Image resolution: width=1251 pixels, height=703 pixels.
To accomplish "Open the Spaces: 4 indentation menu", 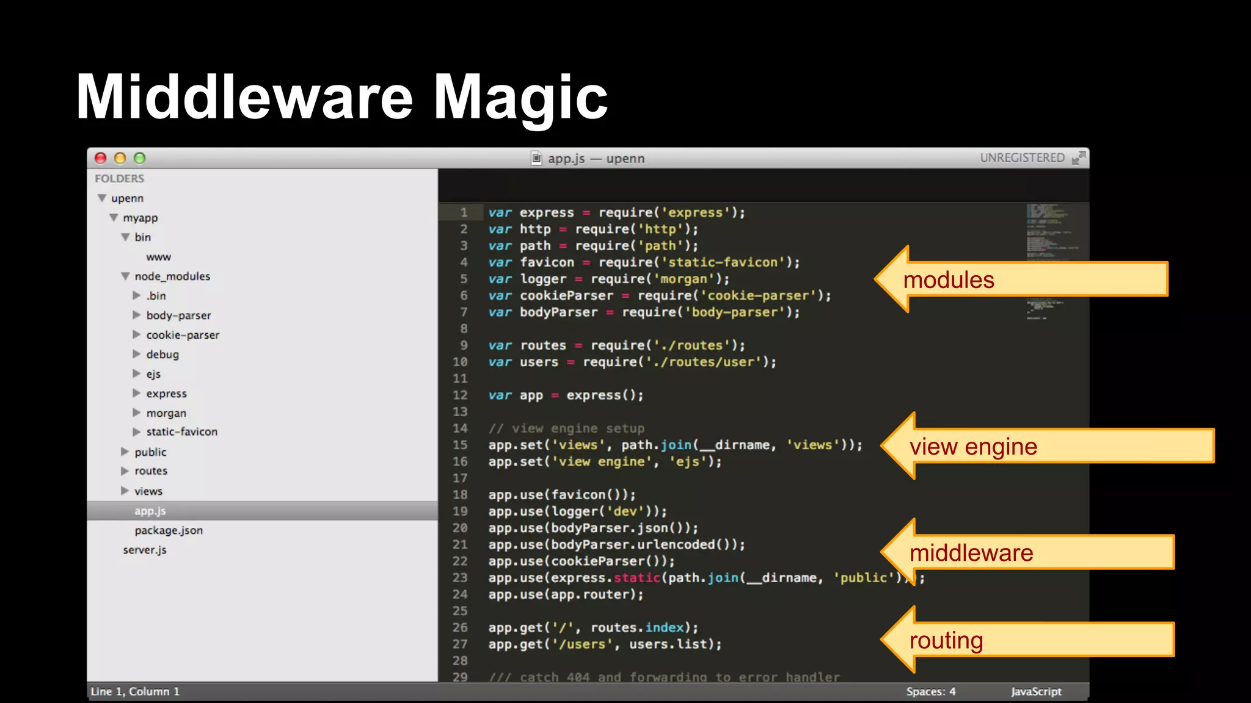I will click(x=931, y=691).
